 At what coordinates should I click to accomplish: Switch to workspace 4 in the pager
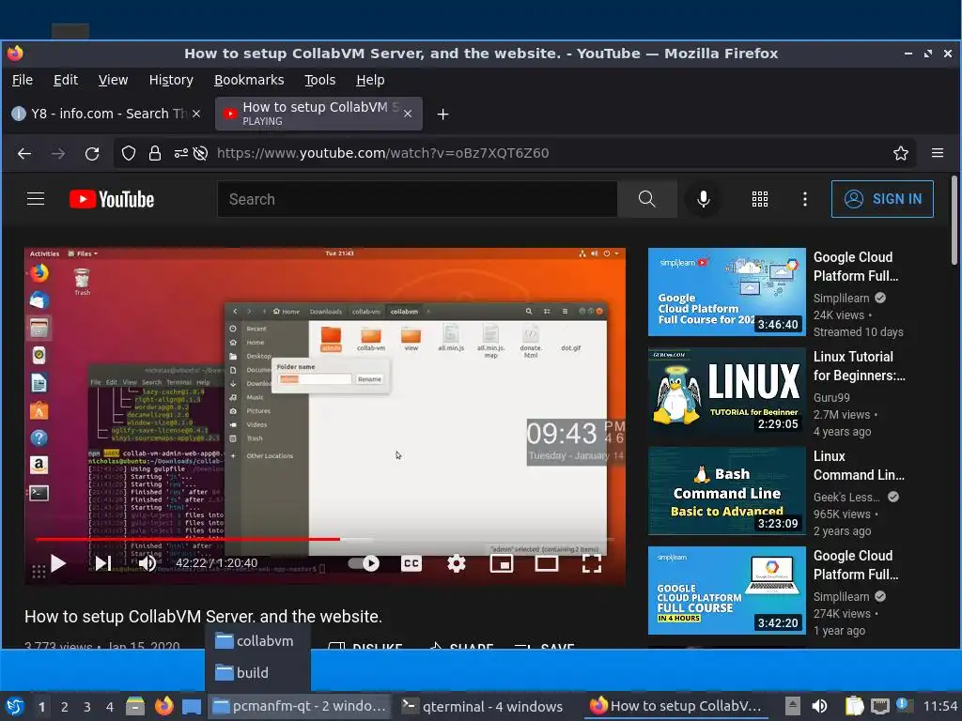coord(110,707)
